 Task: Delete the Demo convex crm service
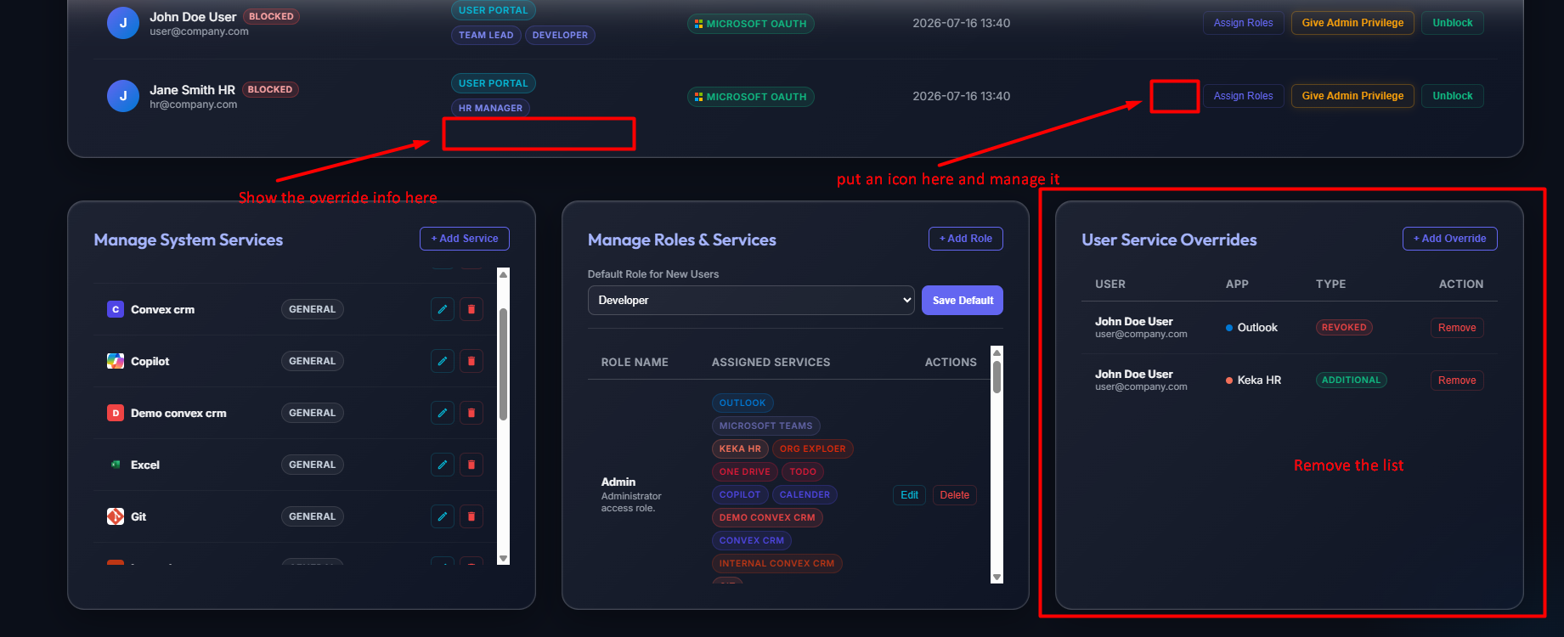(x=471, y=413)
